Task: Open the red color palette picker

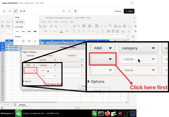Action: 23,11
